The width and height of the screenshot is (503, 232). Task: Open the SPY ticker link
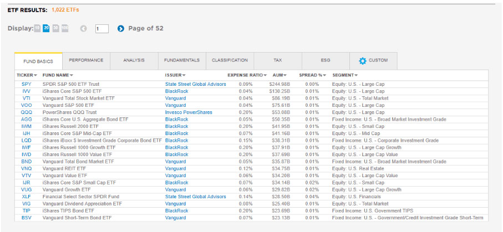[26, 84]
